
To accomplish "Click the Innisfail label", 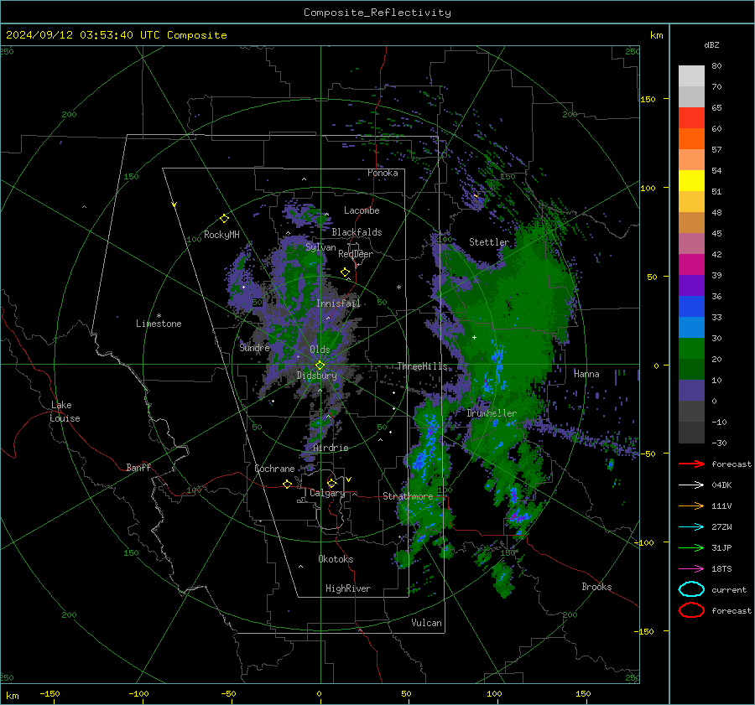I will 338,303.
